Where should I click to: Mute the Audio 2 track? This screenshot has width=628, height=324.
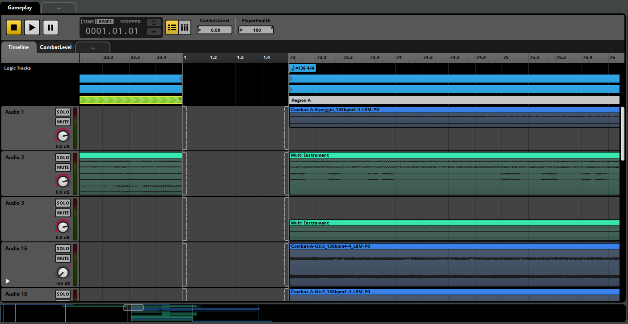(x=63, y=167)
